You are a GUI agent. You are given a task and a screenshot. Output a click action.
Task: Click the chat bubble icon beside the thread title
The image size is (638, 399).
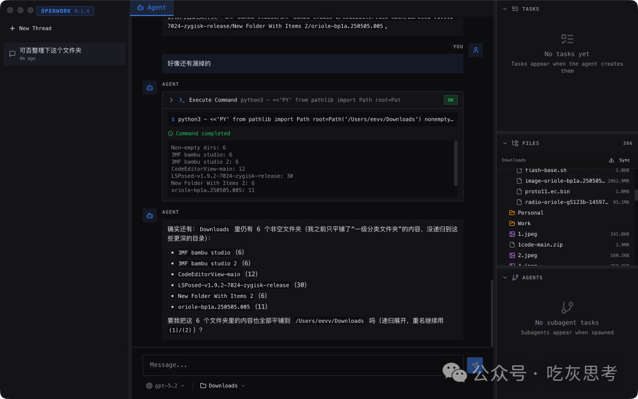click(x=12, y=54)
